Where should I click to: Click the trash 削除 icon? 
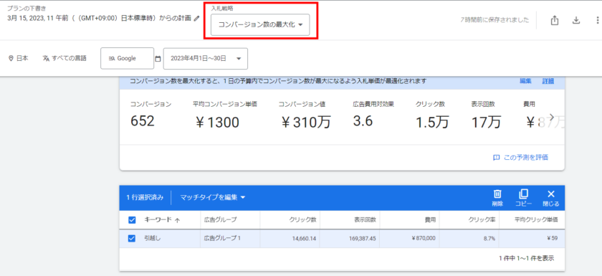(x=497, y=194)
